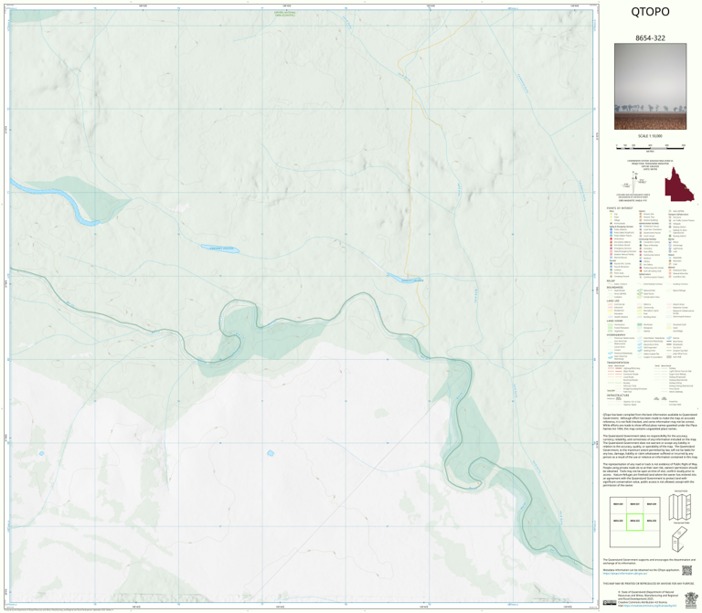This screenshot has height=613, width=702.
Task: Select the TRANSPORTATION legend heading
Action: tap(617, 363)
